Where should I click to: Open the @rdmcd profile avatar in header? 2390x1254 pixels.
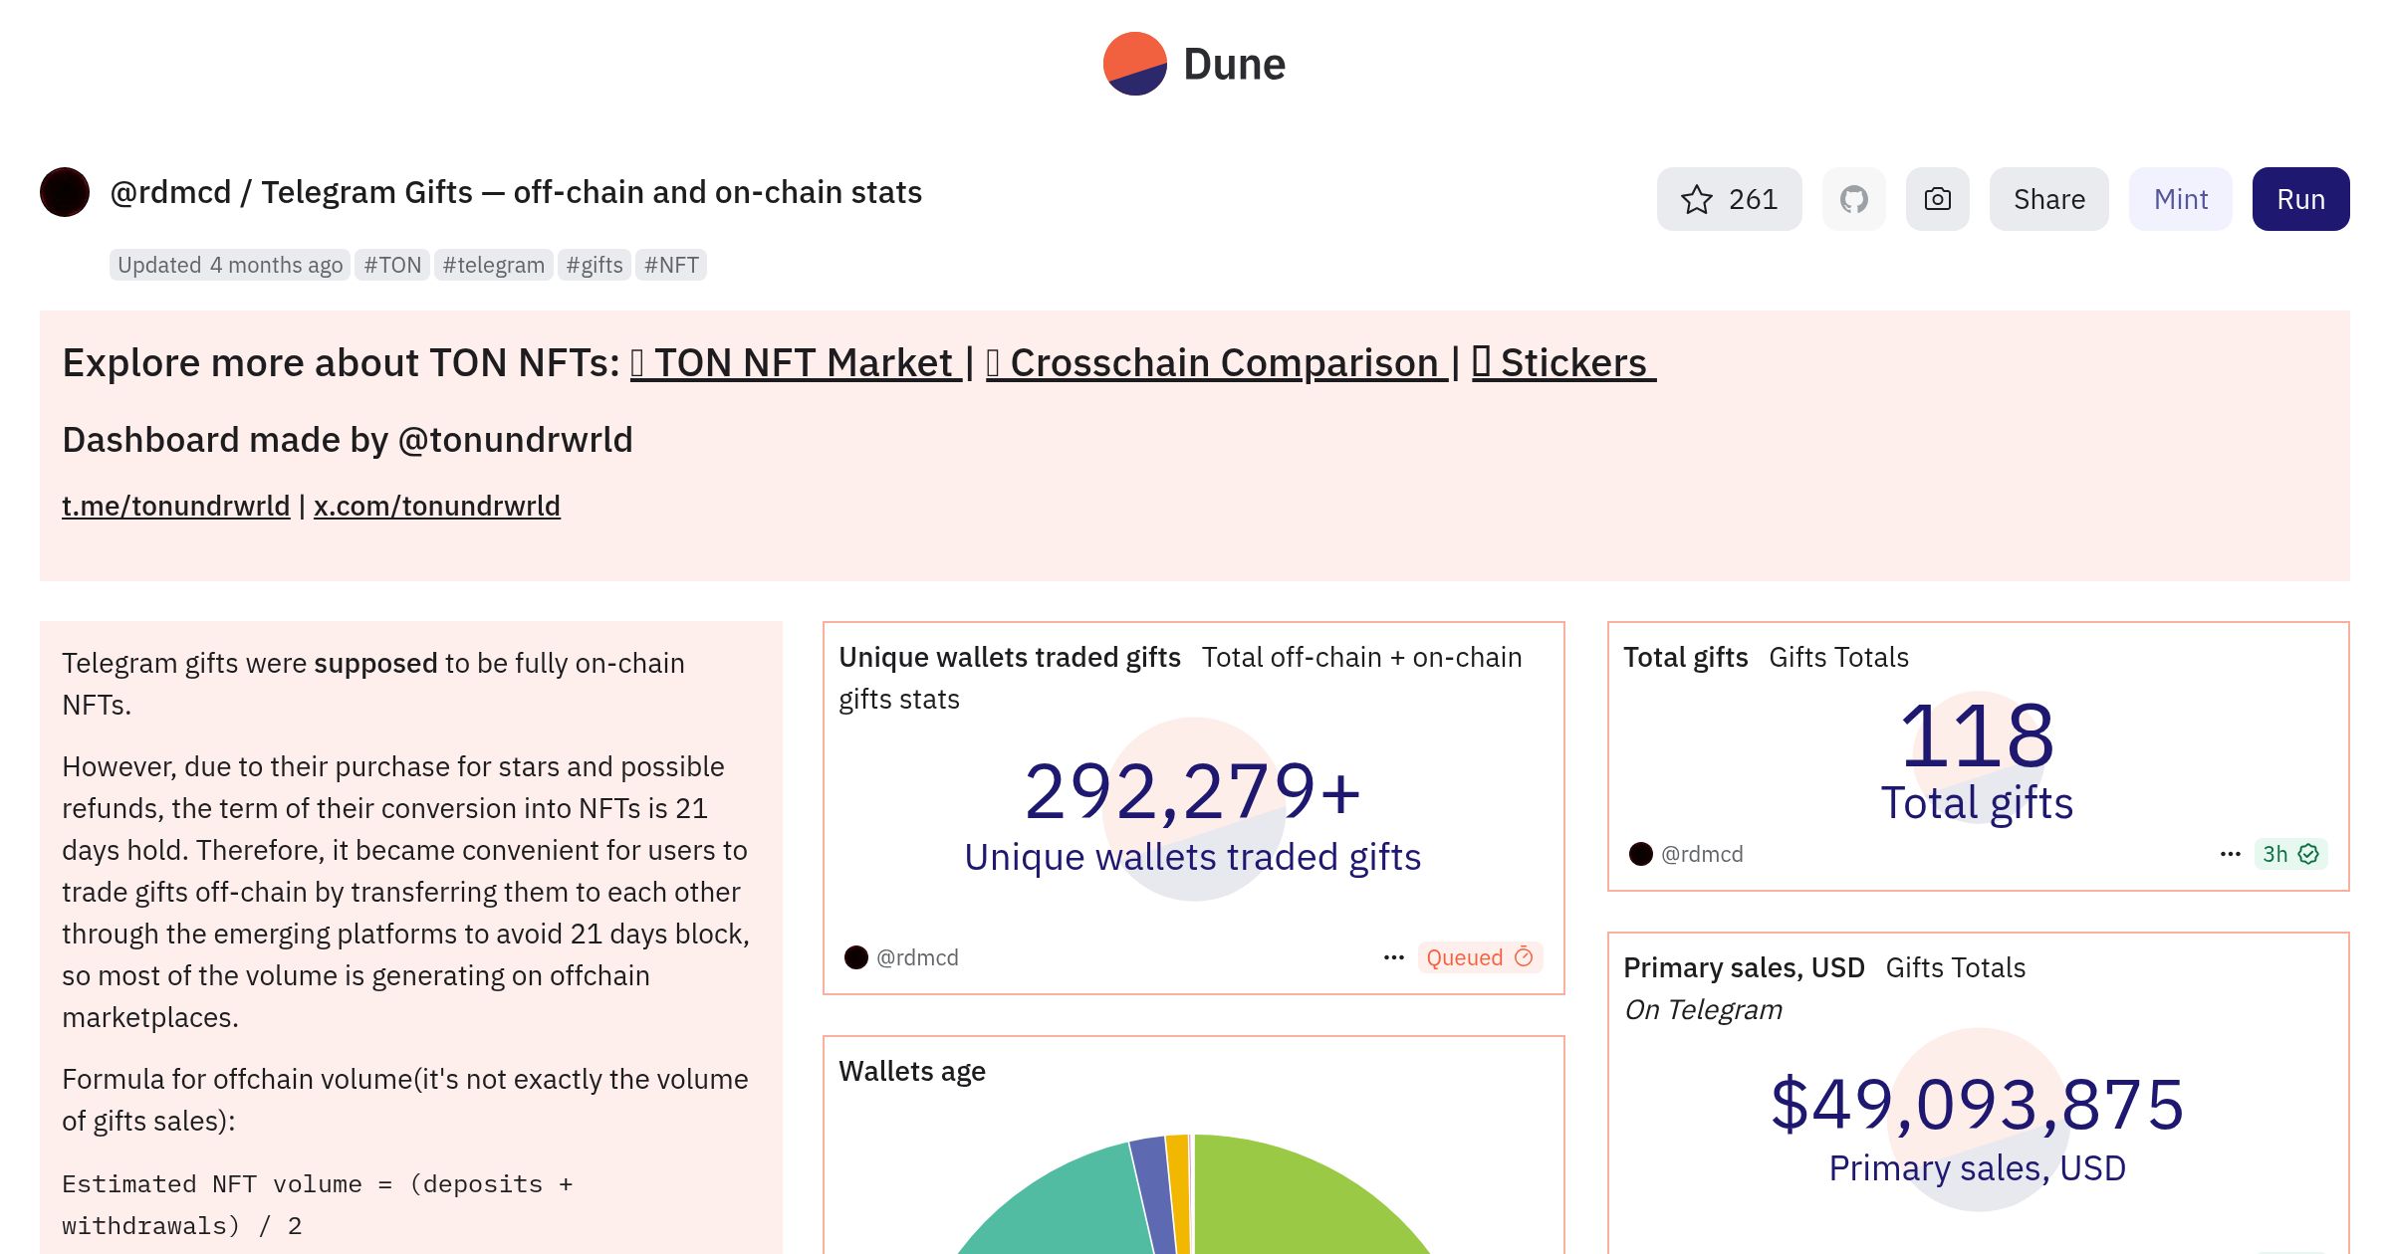pos(65,192)
